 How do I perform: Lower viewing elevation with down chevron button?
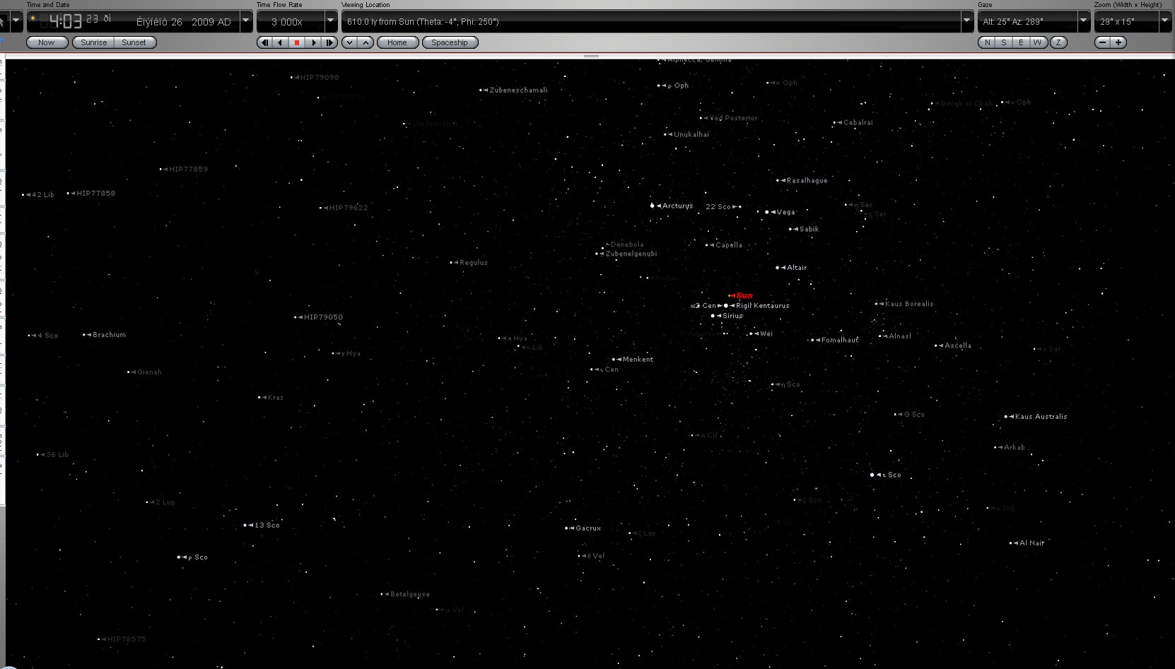(349, 42)
